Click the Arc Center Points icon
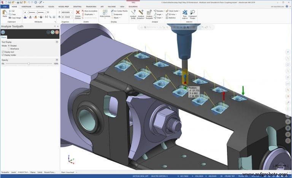The width and height of the screenshot is (292, 178). (112, 11)
